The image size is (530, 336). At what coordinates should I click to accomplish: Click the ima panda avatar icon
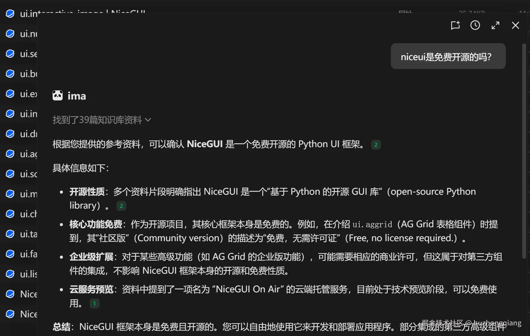point(58,95)
